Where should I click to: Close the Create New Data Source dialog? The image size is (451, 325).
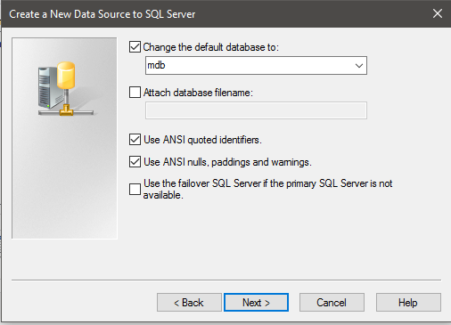(x=438, y=13)
